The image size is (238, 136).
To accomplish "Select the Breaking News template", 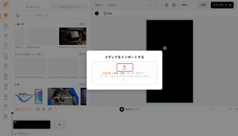I will tap(41, 36).
